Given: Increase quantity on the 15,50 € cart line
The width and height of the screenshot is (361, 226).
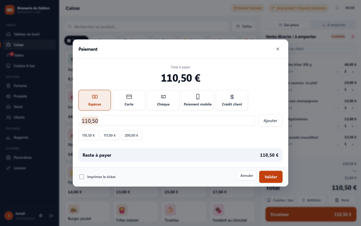Looking at the screenshot, I should [x=353, y=144].
